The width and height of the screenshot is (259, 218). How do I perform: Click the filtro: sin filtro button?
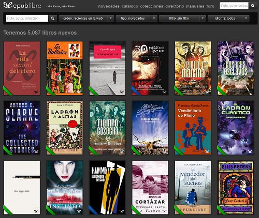point(179,18)
